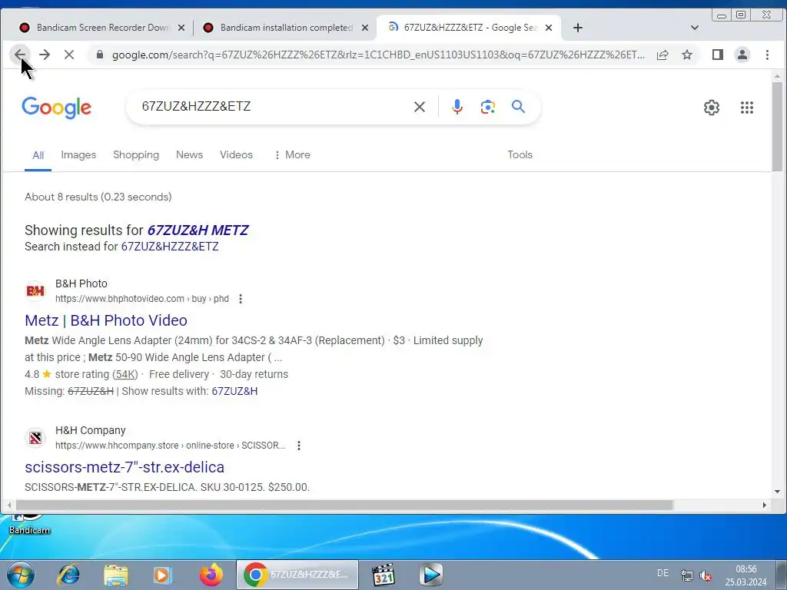This screenshot has height=590, width=787.
Task: Expand the More search filters
Action: coord(292,154)
